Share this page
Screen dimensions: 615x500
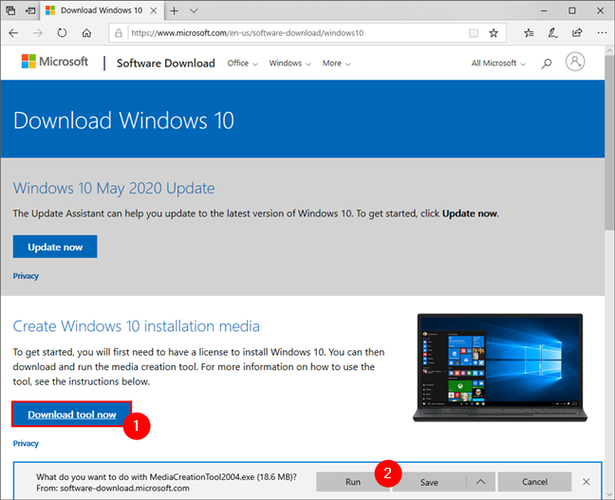[577, 33]
